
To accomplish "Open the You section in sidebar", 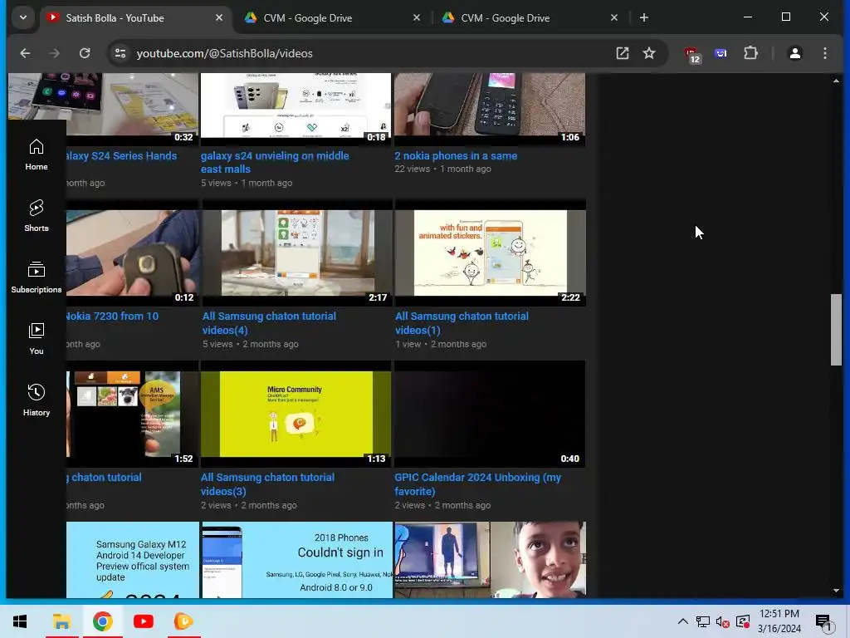I will (37, 339).
